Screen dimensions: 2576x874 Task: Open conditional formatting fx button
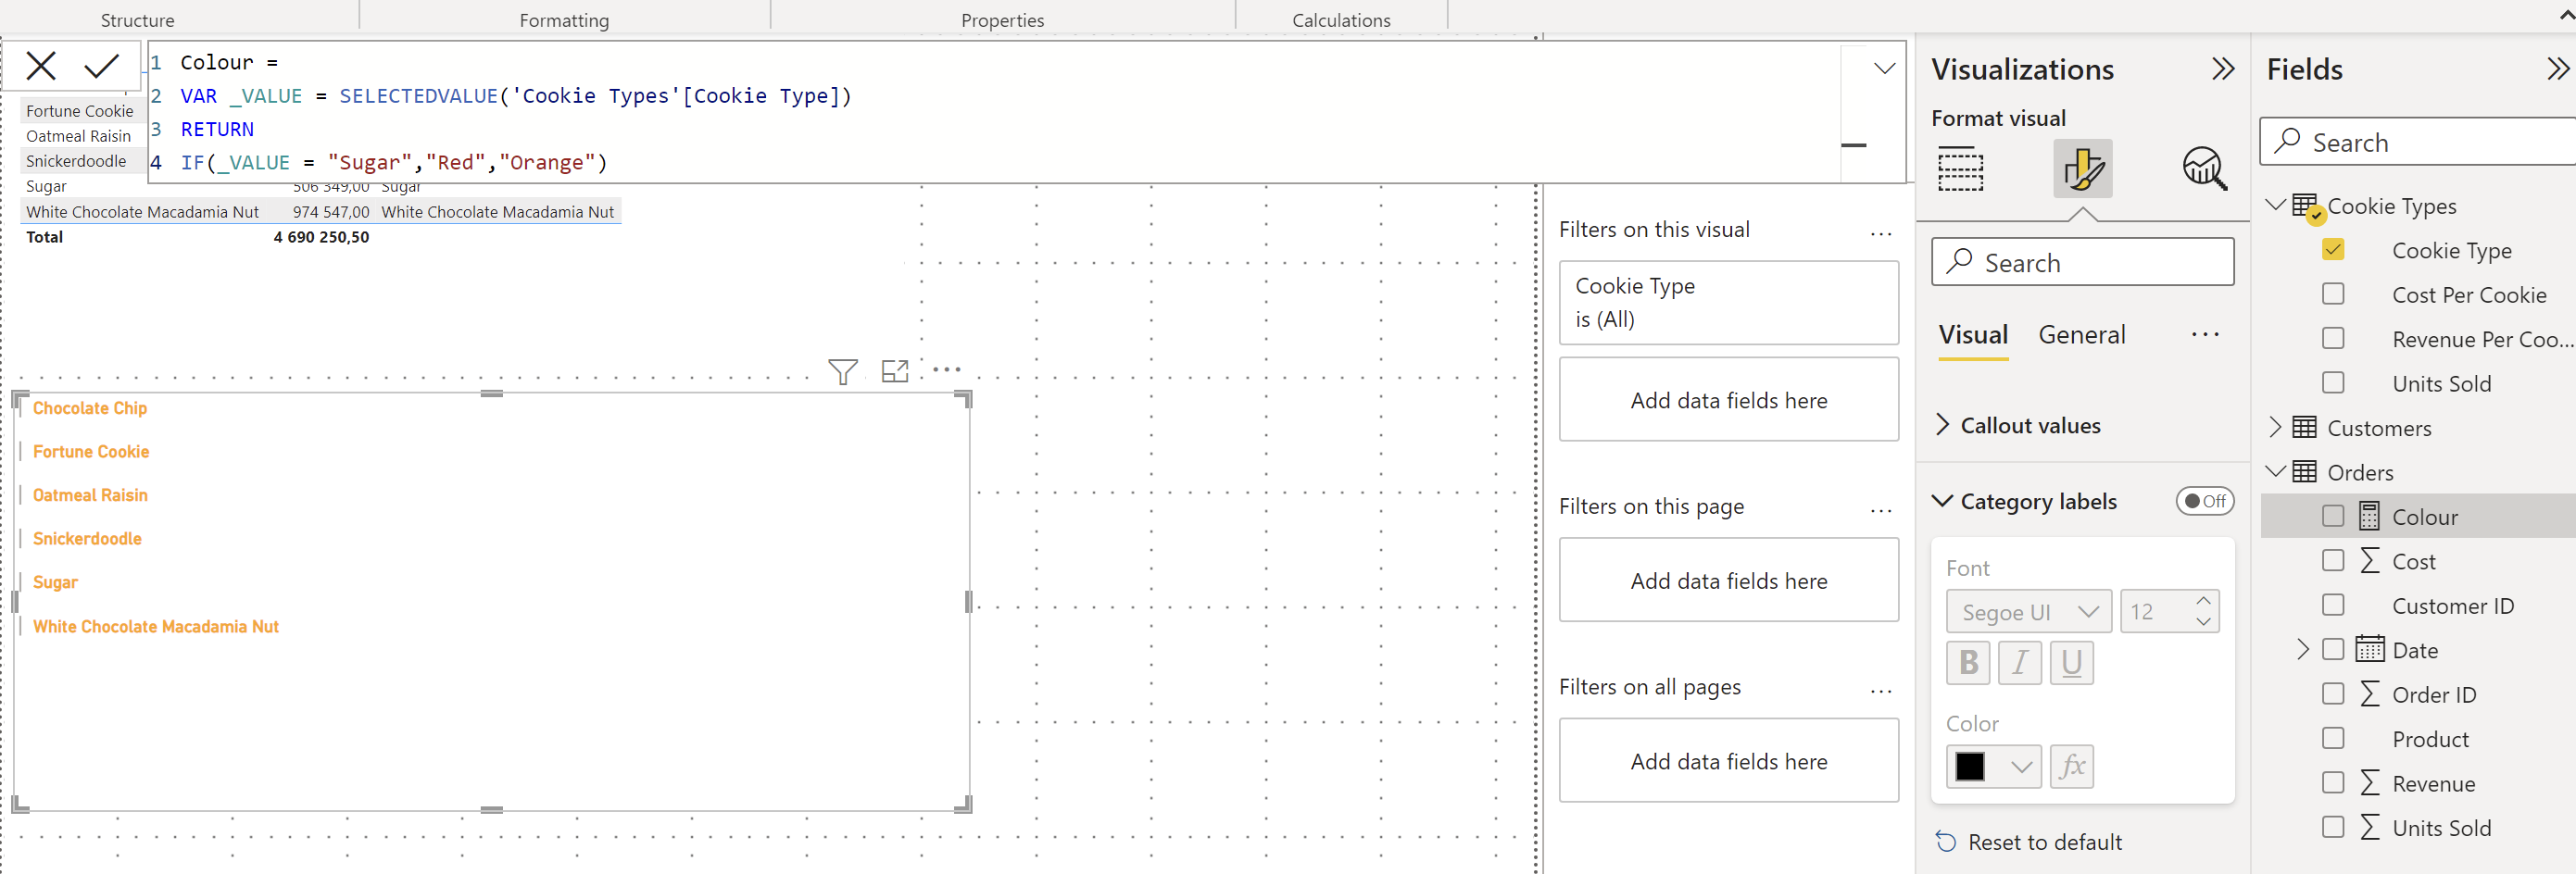[x=2072, y=767]
